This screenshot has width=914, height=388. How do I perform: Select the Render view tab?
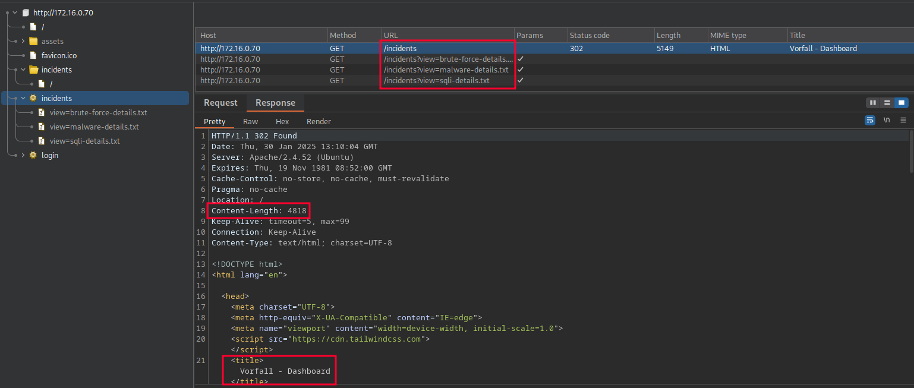319,121
